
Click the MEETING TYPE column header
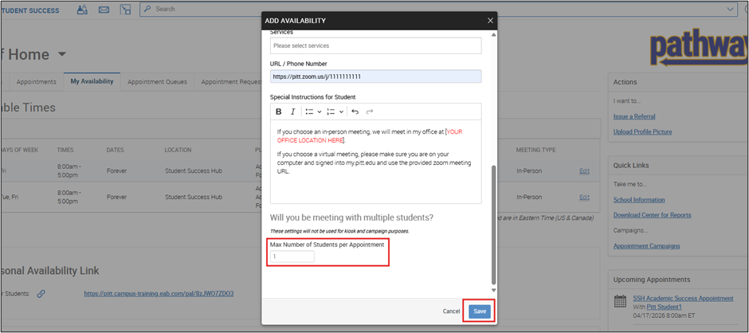535,150
